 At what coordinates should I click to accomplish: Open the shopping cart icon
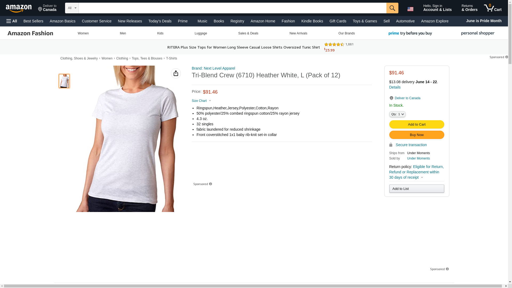tap(493, 8)
